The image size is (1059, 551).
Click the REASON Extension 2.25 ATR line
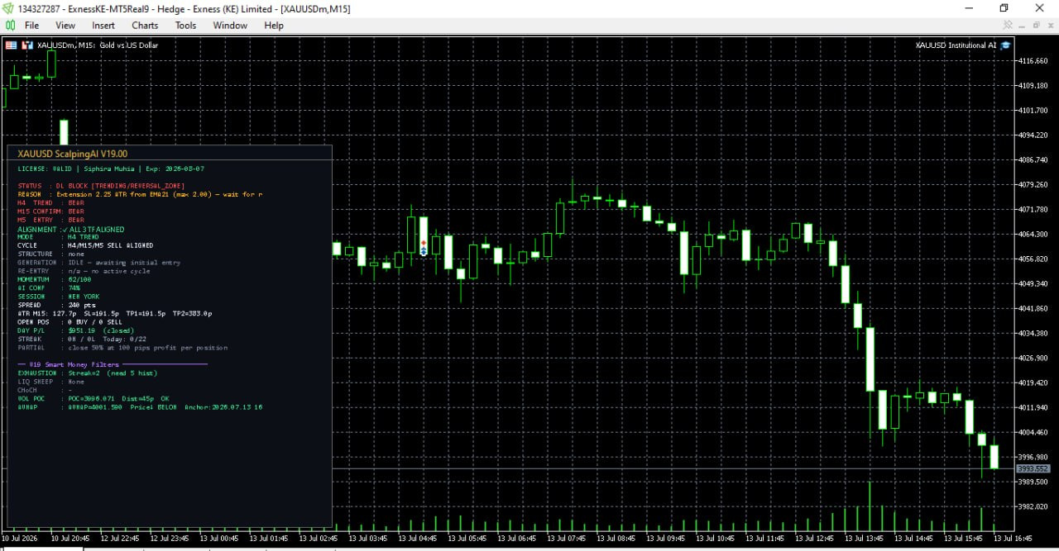click(x=140, y=195)
